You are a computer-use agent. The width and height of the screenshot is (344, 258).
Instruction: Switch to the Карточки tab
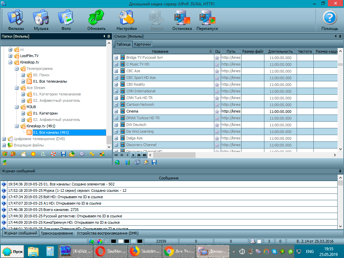pyautogui.click(x=142, y=44)
